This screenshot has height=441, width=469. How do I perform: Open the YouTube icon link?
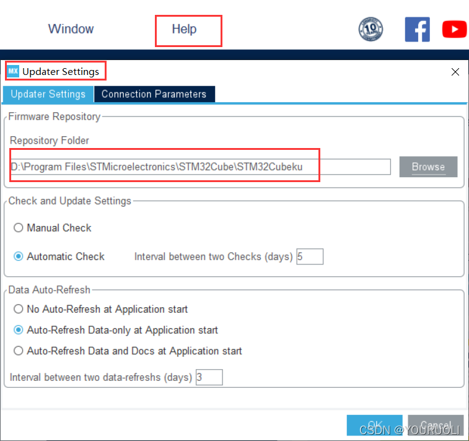click(455, 29)
